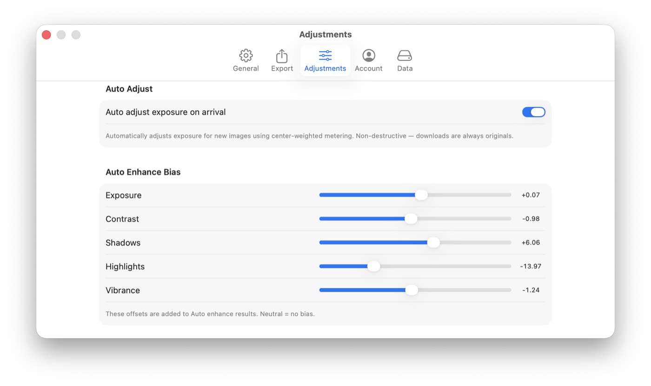Click the Highlights row label

pos(125,266)
